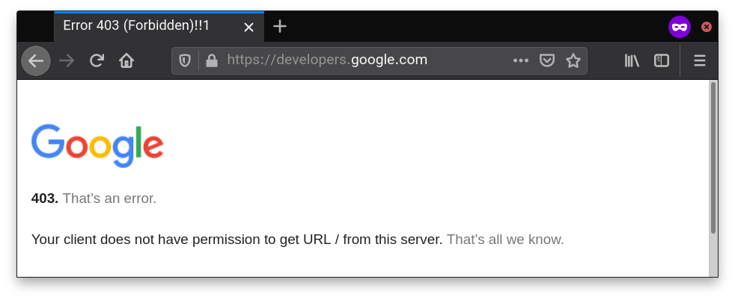Image resolution: width=735 pixels, height=300 pixels.
Task: Close the browser window
Action: point(707,27)
